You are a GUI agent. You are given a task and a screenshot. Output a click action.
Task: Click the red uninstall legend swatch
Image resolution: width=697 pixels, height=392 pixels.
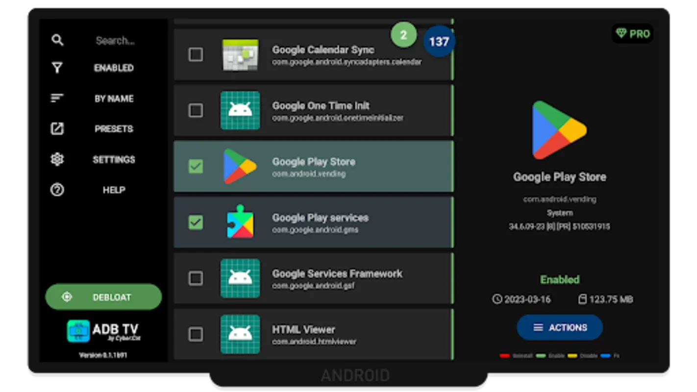coord(504,356)
